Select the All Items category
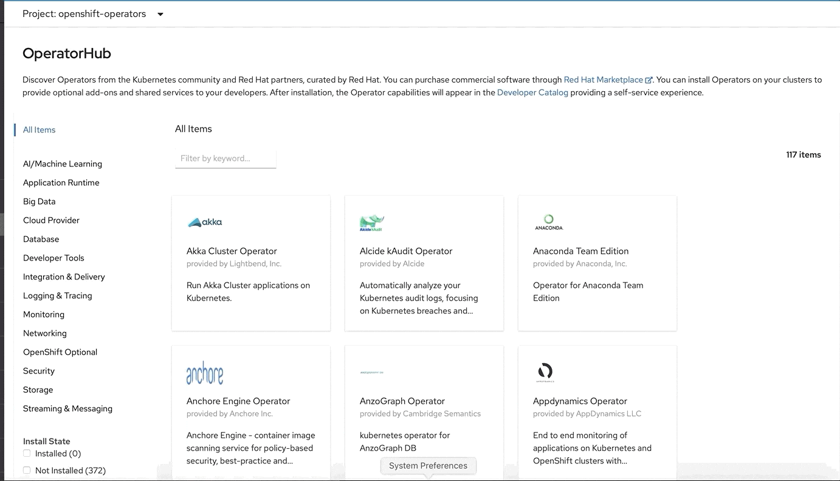 (39, 130)
